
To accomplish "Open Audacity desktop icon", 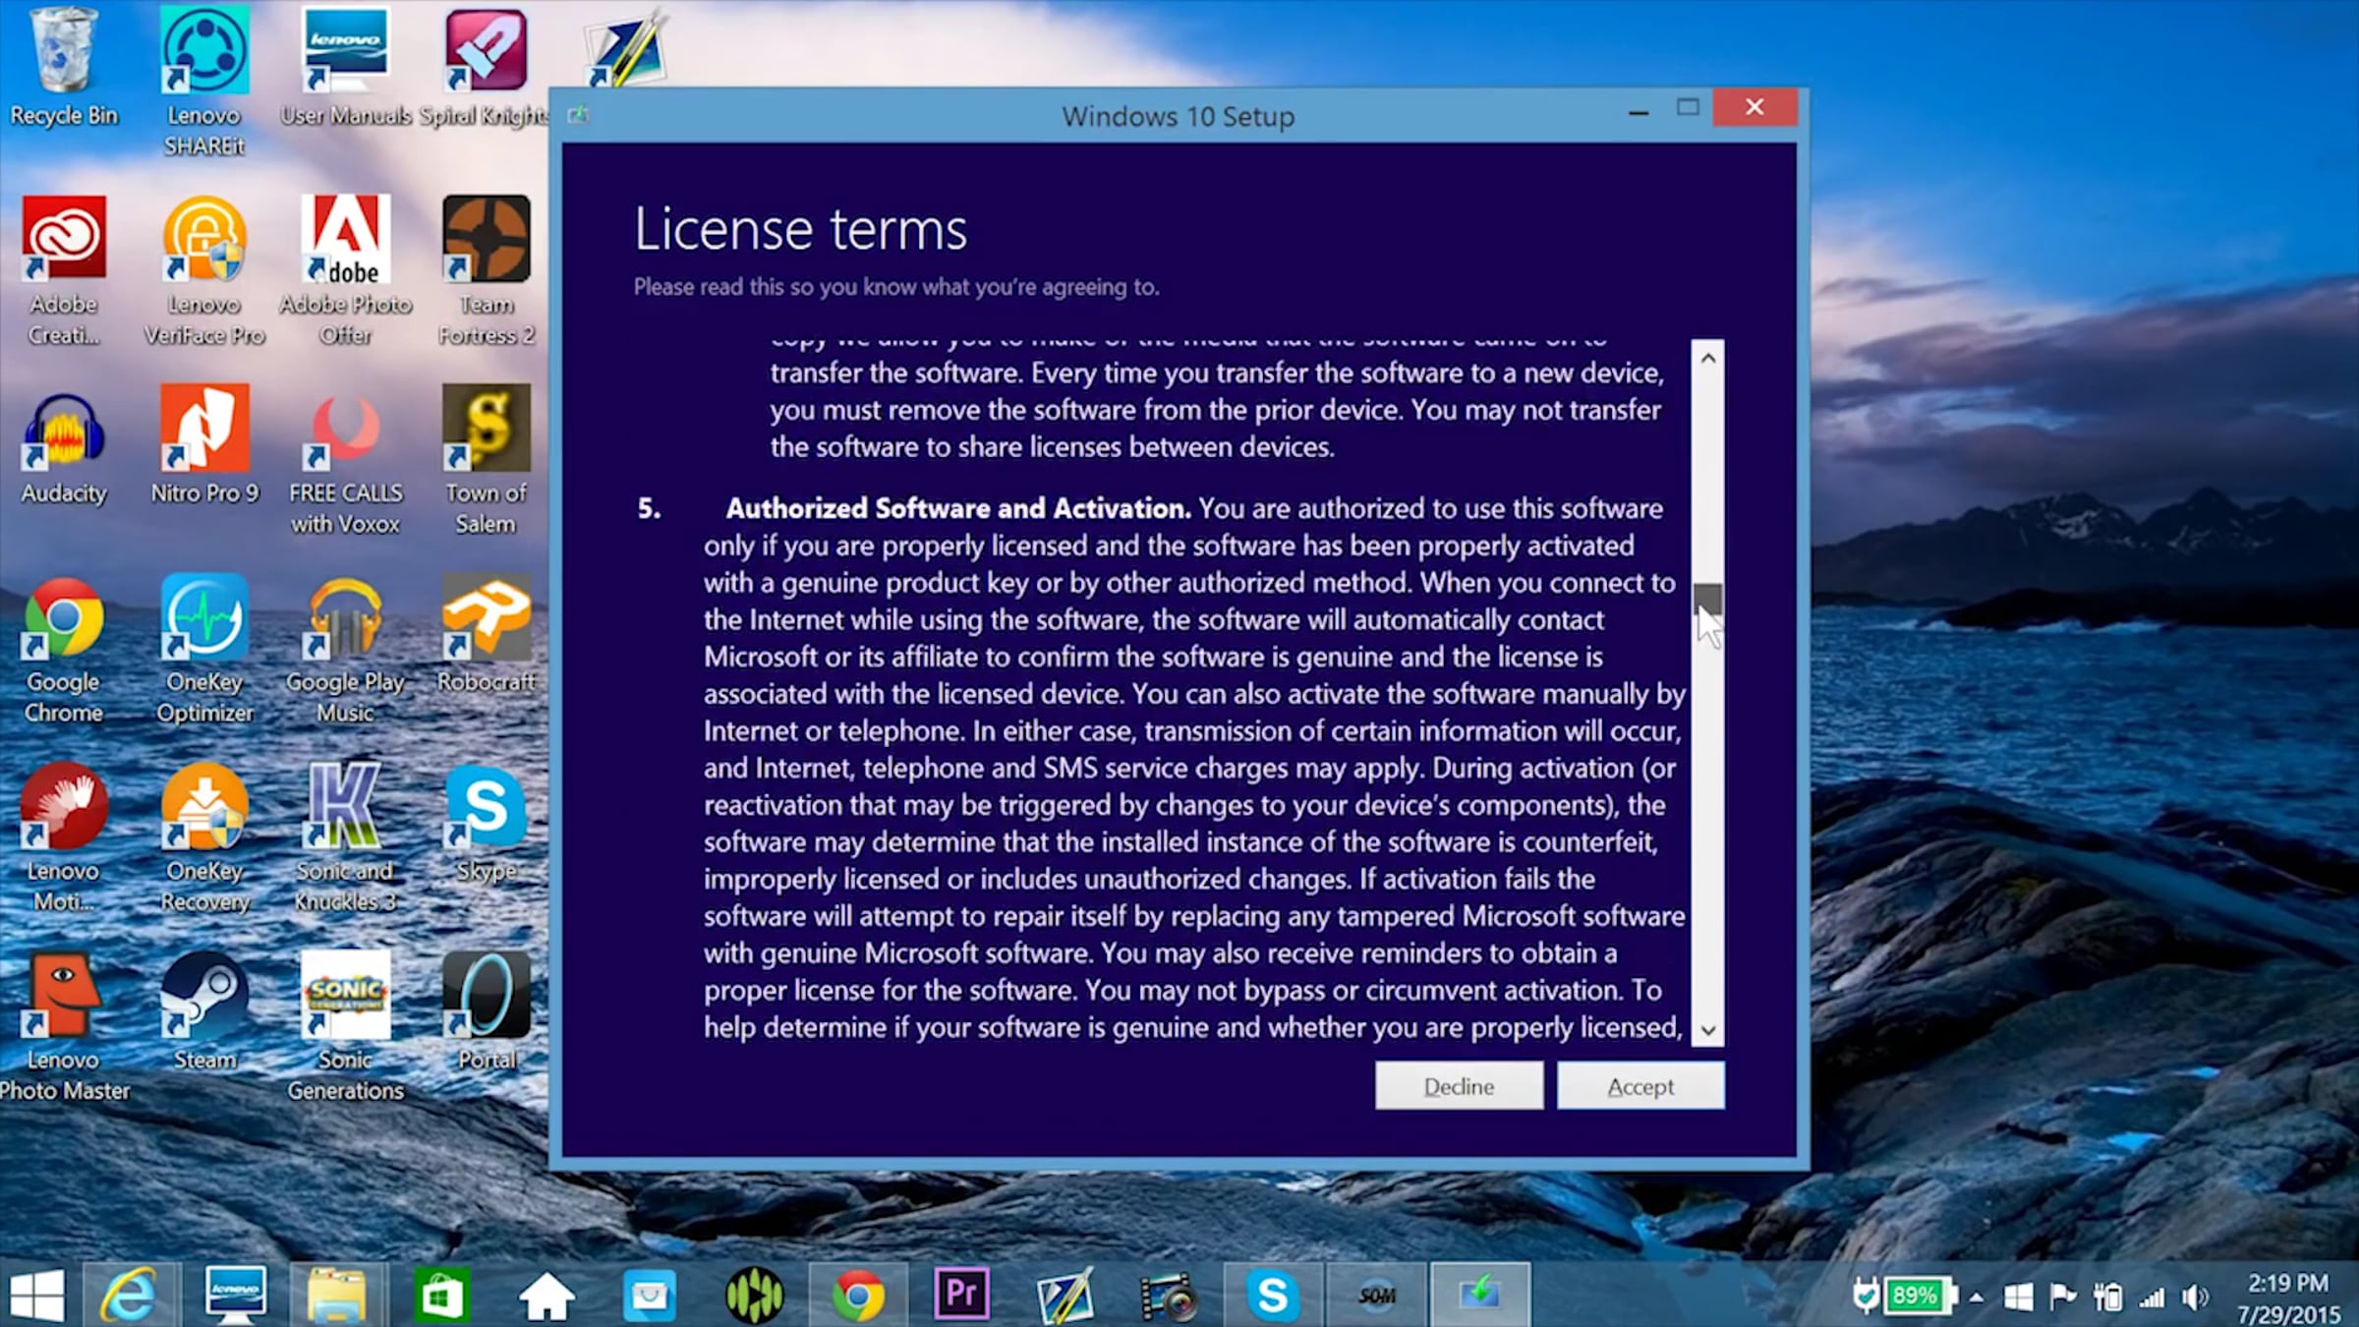I will pos(64,432).
